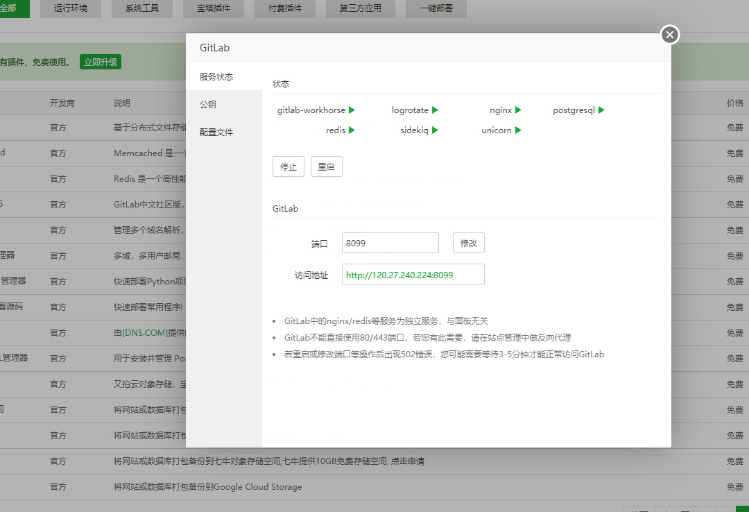Screen dimensions: 749x512
Task: Open the 宝塔插件 category tab
Action: [x=214, y=8]
